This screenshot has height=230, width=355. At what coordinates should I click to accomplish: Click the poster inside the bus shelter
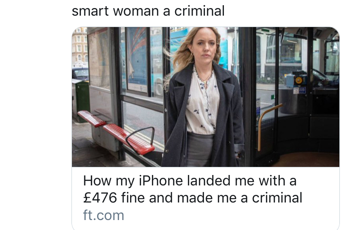tap(137, 59)
